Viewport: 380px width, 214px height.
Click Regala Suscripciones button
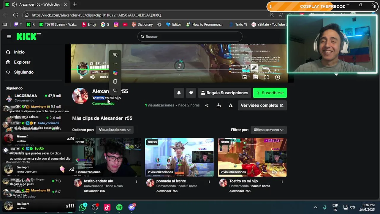coord(224,93)
